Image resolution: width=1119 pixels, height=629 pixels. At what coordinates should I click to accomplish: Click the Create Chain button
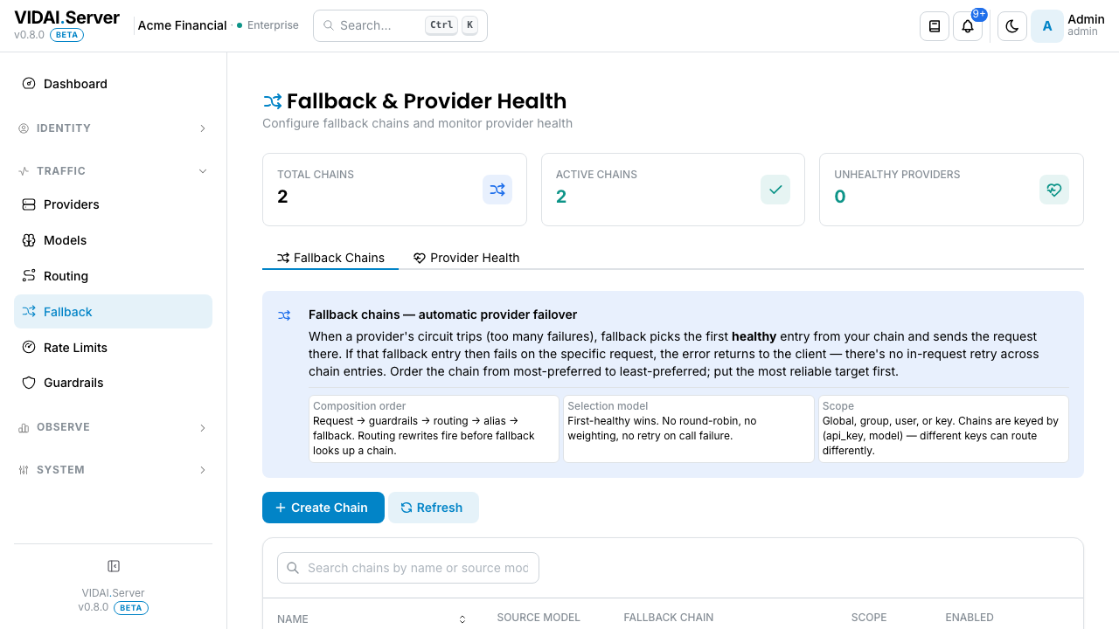pos(323,508)
